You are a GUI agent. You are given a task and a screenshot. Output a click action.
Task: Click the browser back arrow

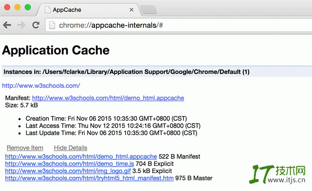(x=7, y=25)
